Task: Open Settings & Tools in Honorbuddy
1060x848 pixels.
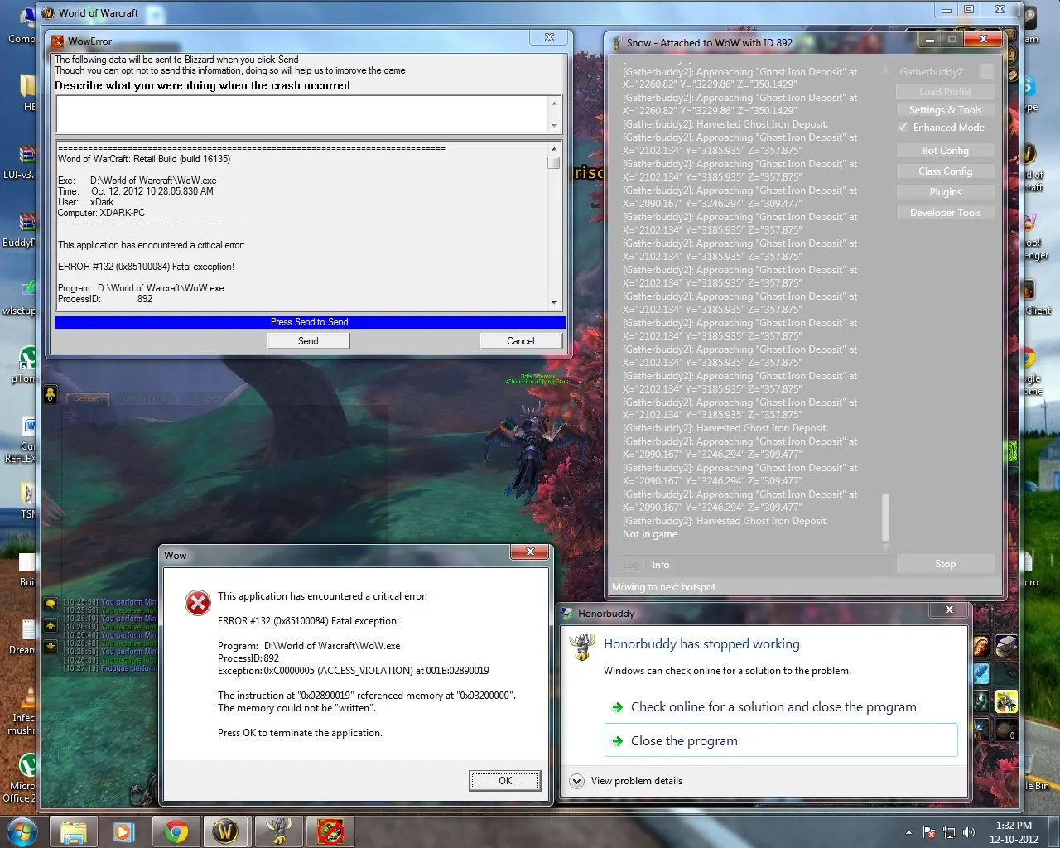Action: click(946, 110)
